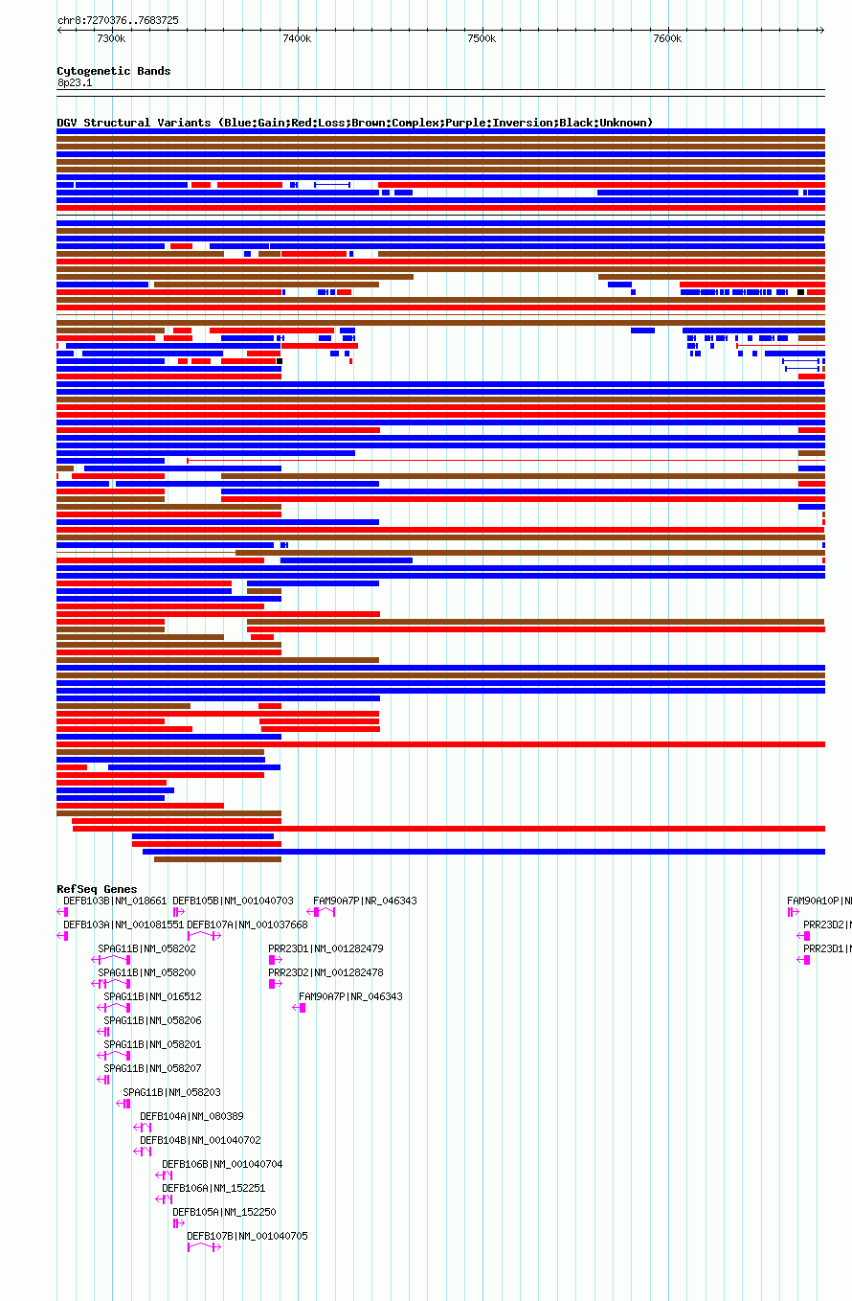Open gene label DEFB107B|NM_001040705

[247, 1236]
